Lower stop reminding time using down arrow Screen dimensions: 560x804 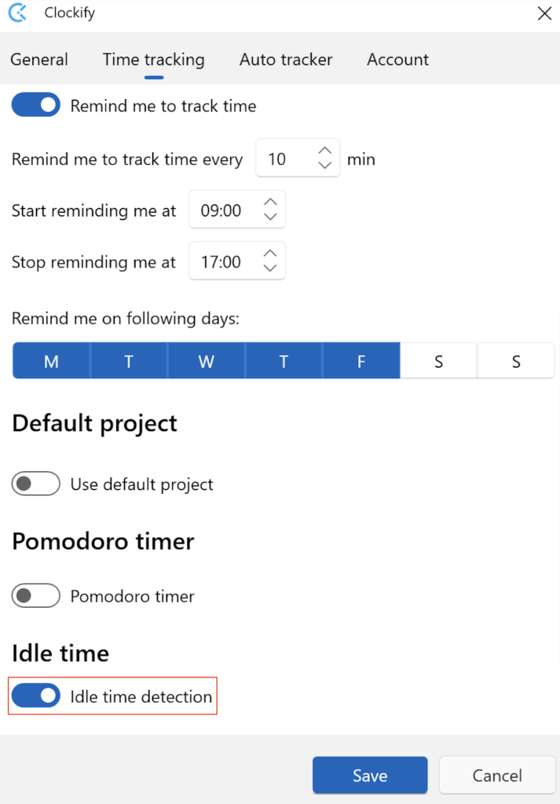tap(270, 268)
